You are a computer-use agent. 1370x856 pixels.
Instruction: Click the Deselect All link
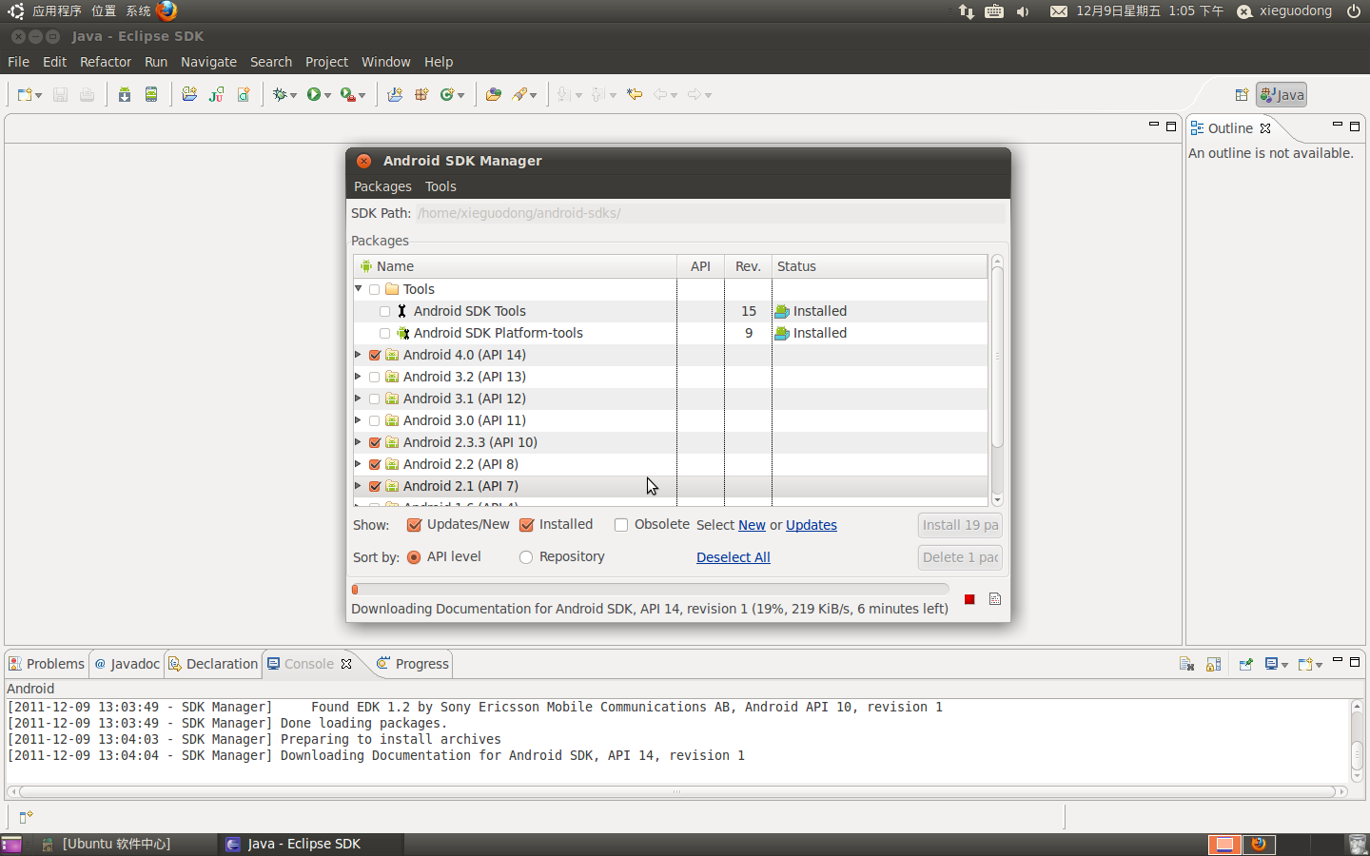click(x=734, y=557)
